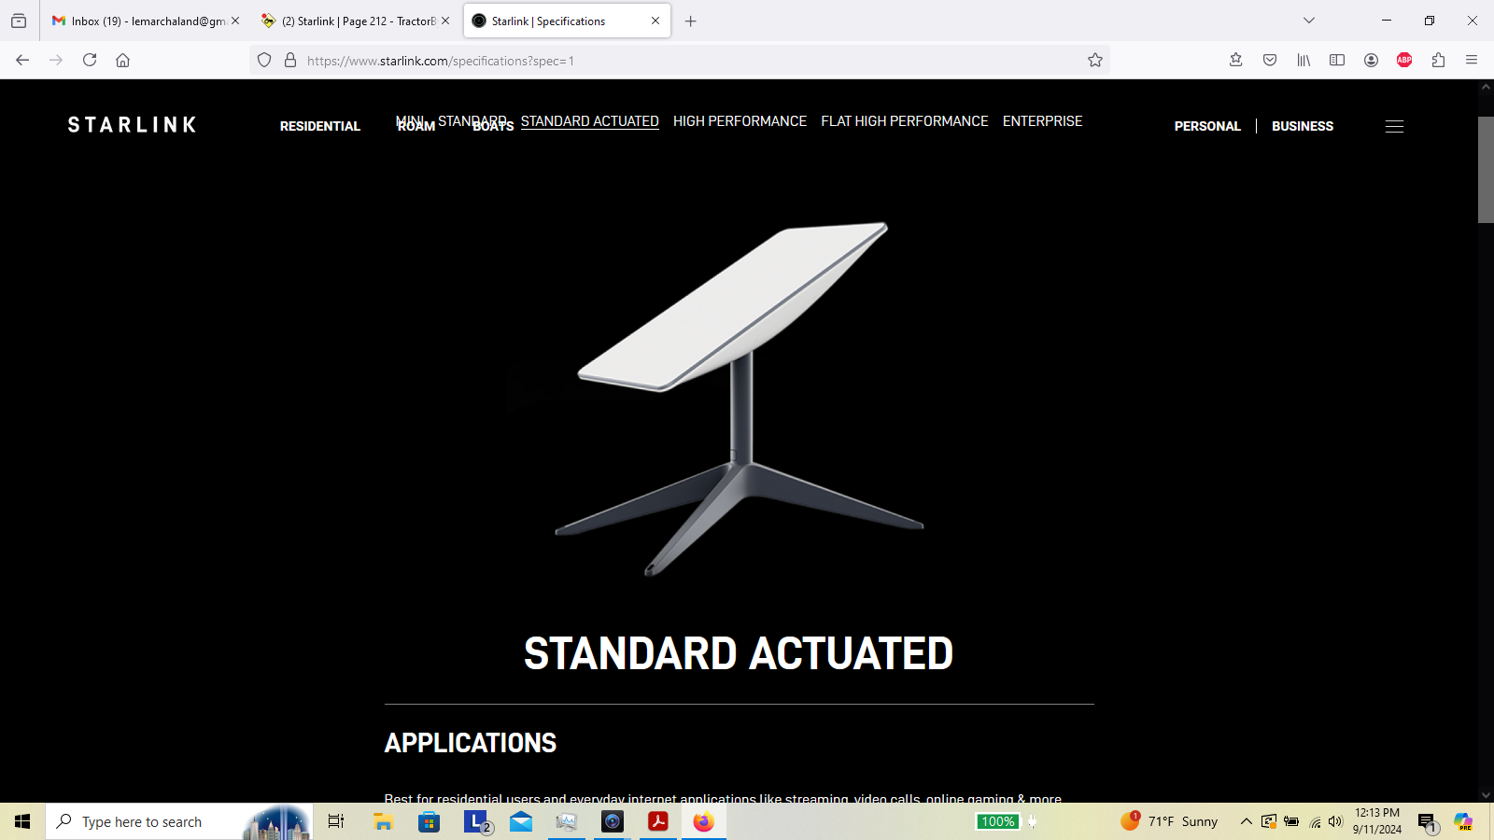
Task: Select the Standard Actuated spec tab
Action: [589, 121]
